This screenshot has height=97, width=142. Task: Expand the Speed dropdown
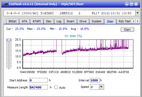pos(101,87)
